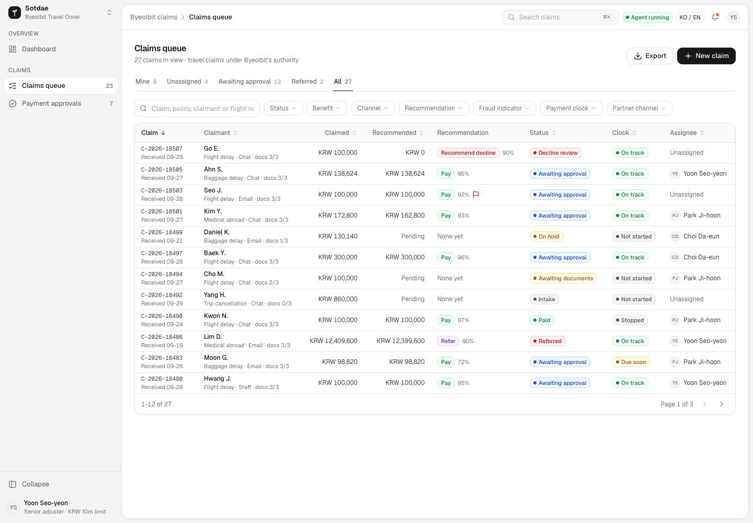Switch to the Mine tab
Image resolution: width=753 pixels, height=523 pixels.
146,82
